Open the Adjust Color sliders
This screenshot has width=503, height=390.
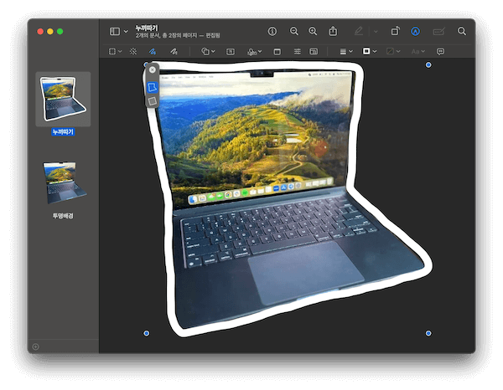(x=298, y=51)
